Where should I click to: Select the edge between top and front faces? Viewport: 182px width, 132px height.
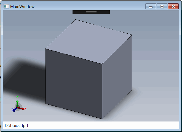tap(74, 56)
